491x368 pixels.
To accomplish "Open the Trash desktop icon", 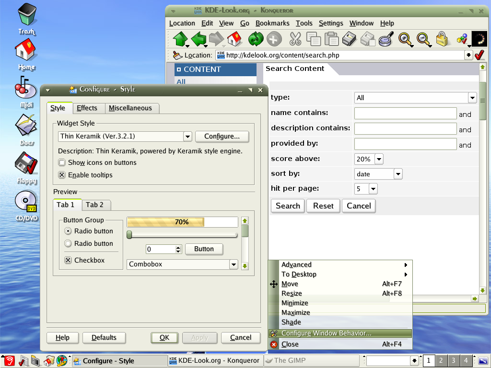I will pyautogui.click(x=27, y=19).
